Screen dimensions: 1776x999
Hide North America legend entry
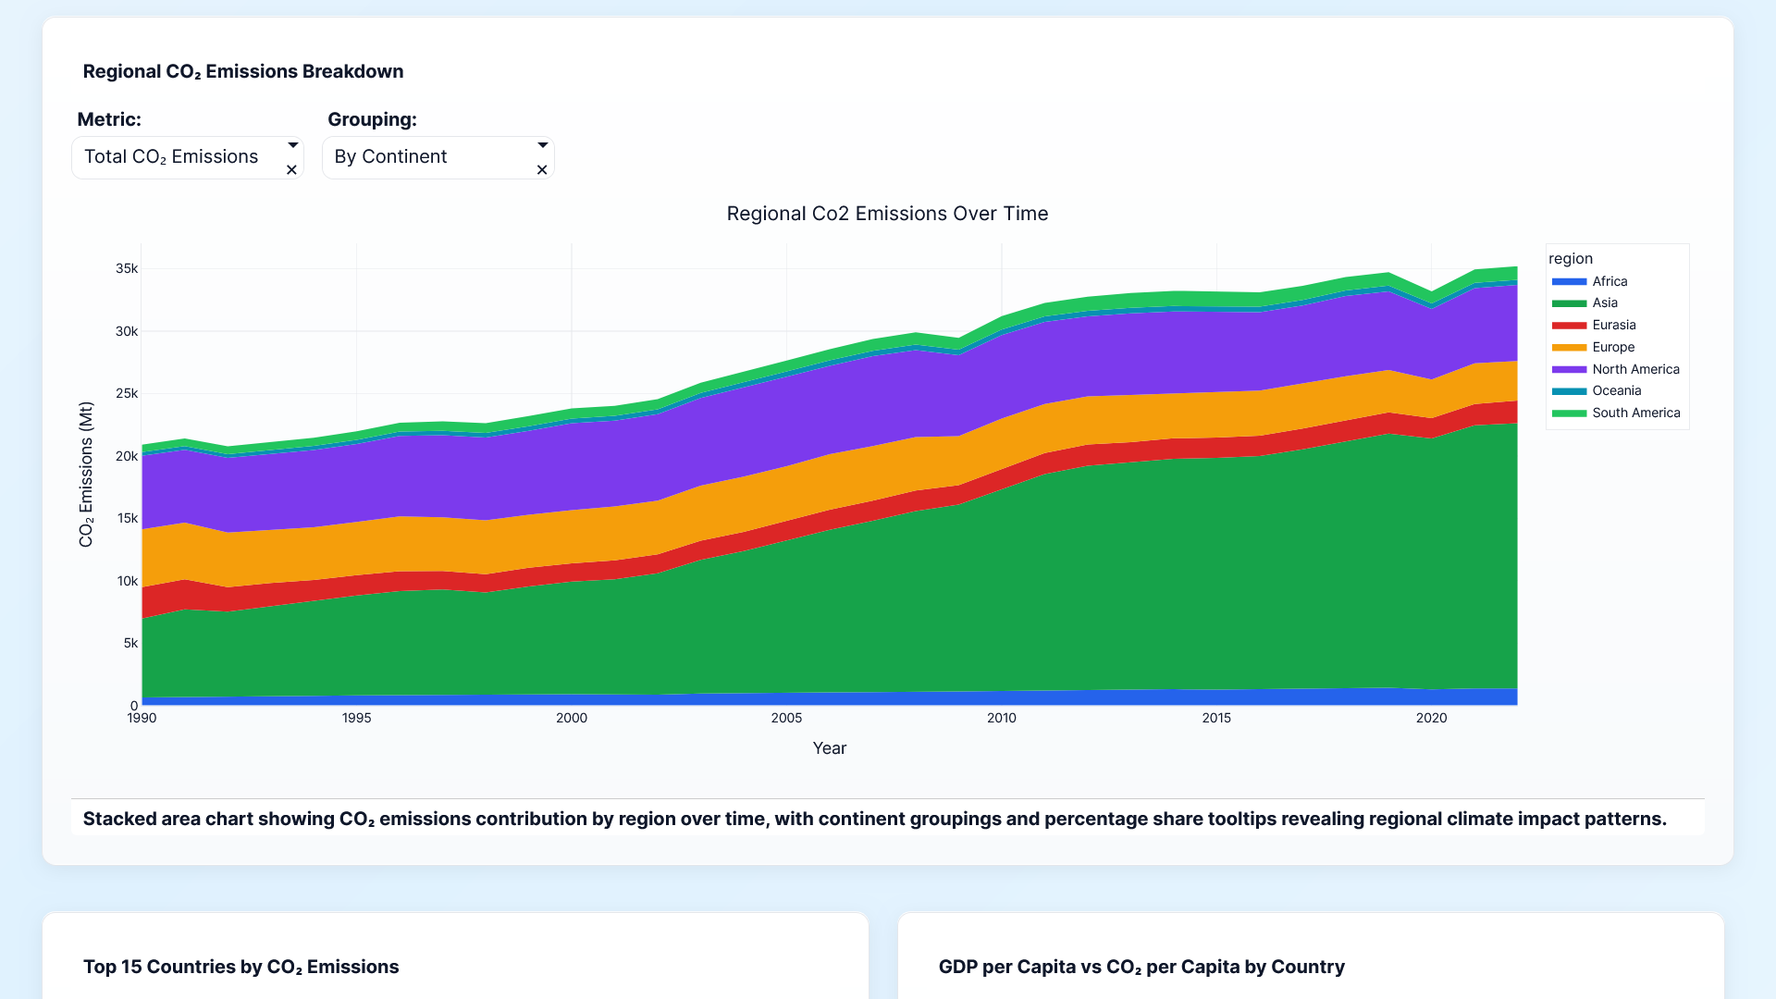pos(1634,369)
